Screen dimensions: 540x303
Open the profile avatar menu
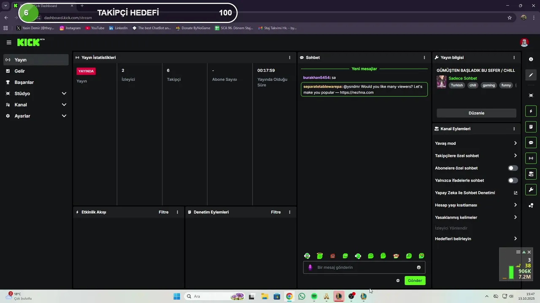pyautogui.click(x=524, y=43)
